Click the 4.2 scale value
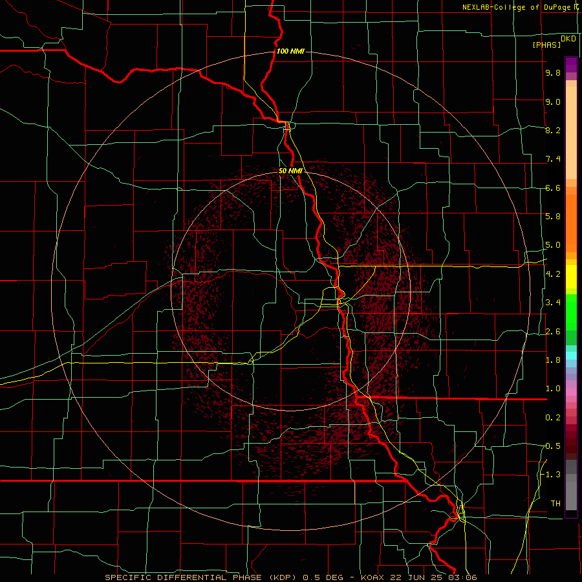This screenshot has width=582, height=582. coord(553,274)
